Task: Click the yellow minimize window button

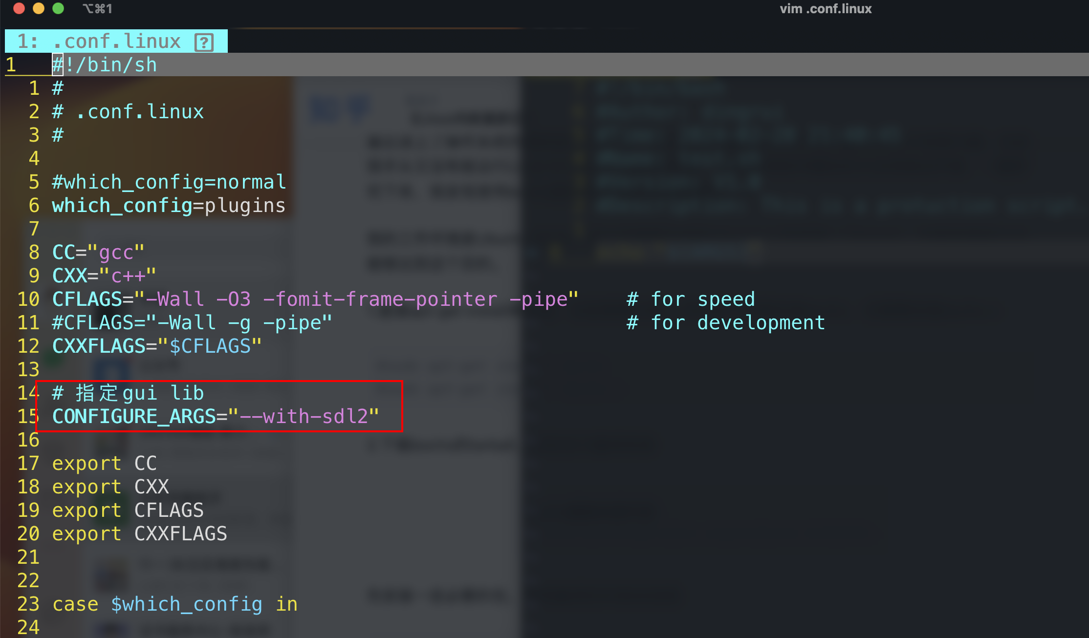Action: (39, 8)
